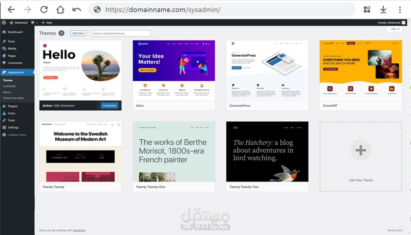Open the + New admin bar menu

point(47,23)
